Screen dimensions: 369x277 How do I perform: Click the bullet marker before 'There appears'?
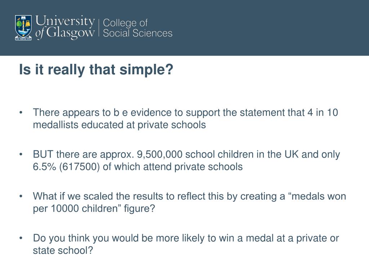click(x=21, y=113)
